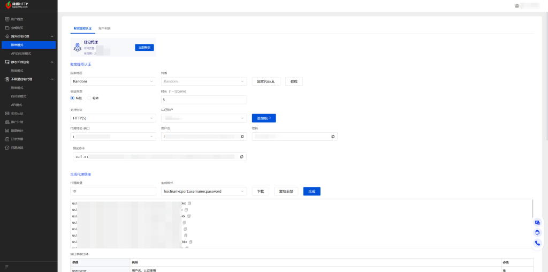This screenshot has width=548, height=272.
Task: Click the hamburger icon at sidebar bottom
Action: click(x=7, y=267)
